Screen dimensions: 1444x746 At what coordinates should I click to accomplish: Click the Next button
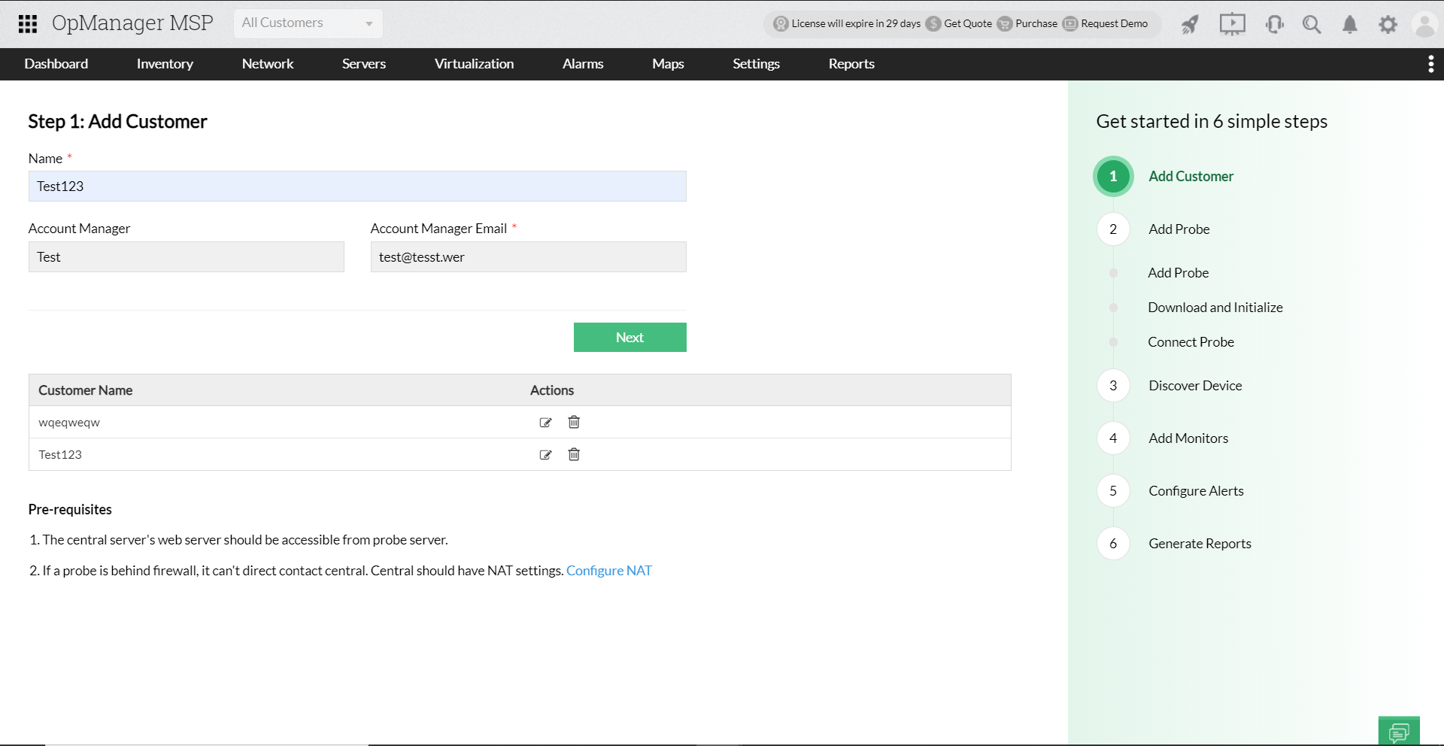click(x=629, y=337)
